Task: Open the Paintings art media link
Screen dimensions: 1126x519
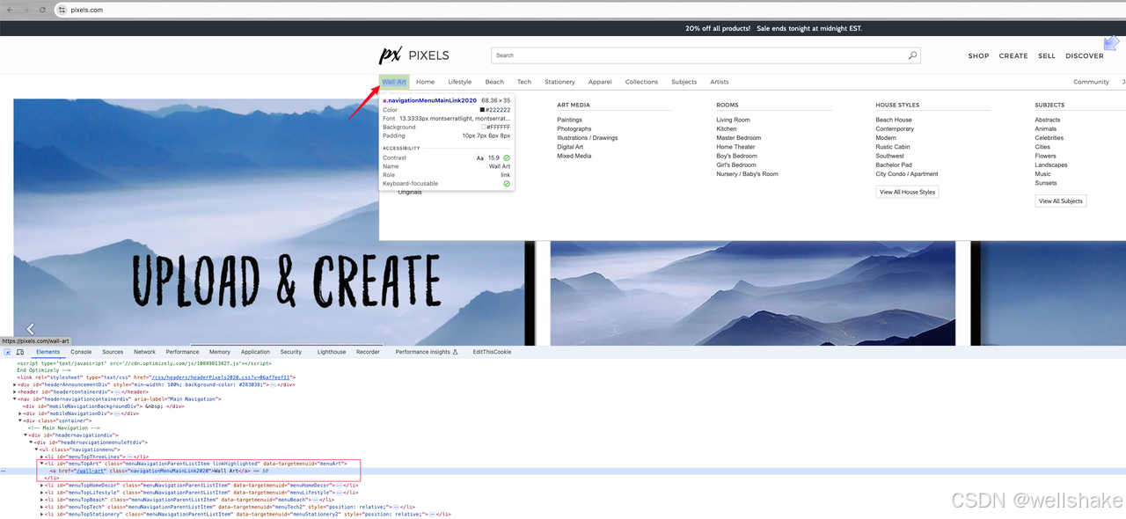Action: pyautogui.click(x=569, y=120)
